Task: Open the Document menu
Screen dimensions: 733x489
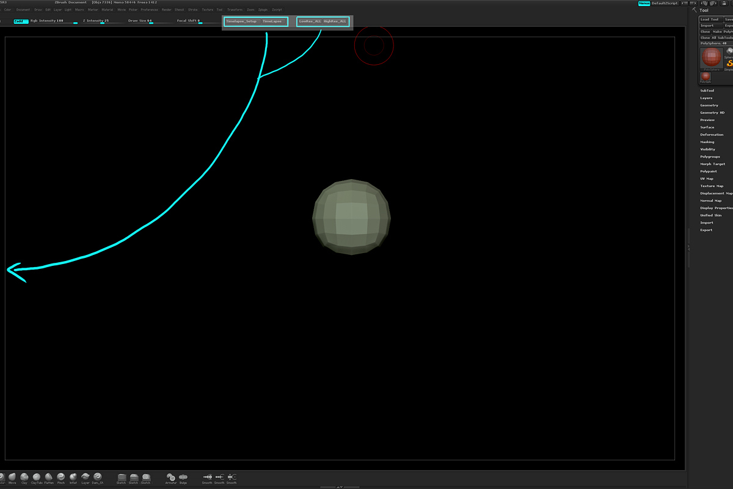Action: click(x=23, y=10)
